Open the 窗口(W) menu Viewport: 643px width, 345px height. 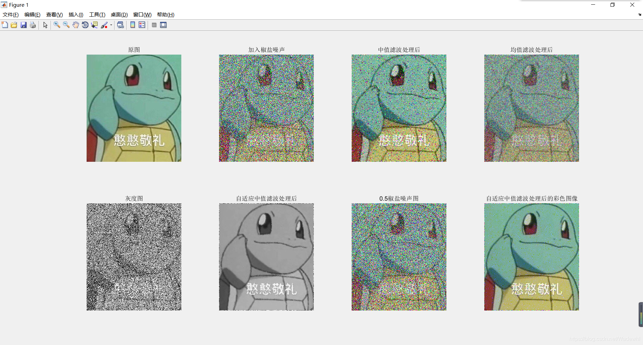pos(142,15)
